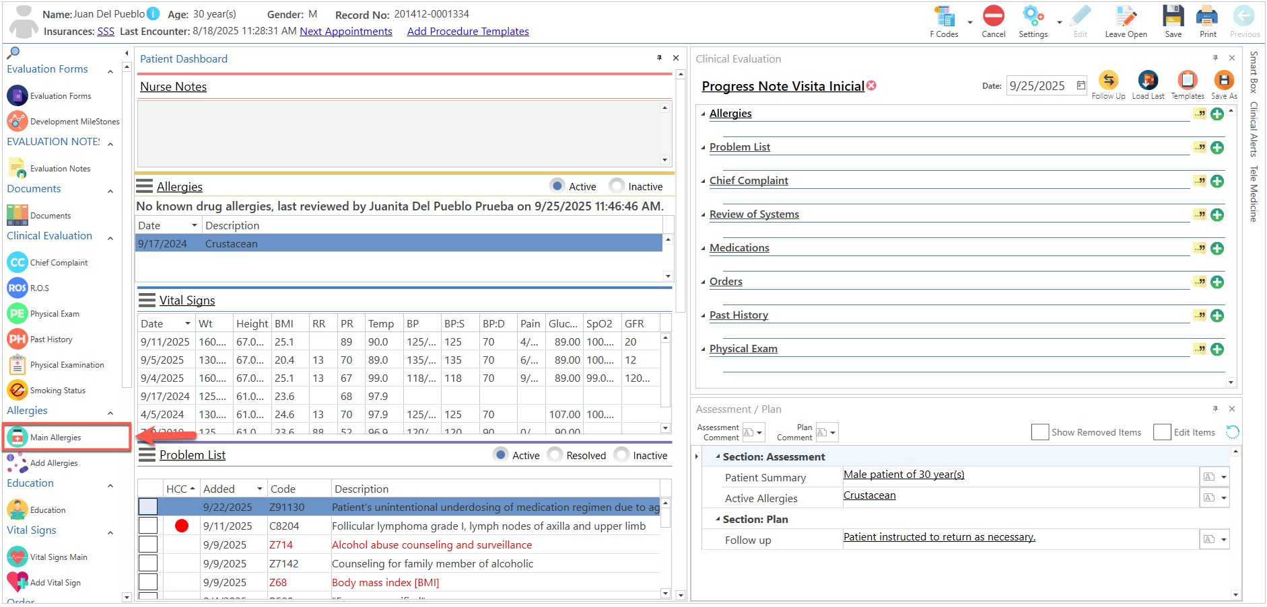1267x607 pixels.
Task: Open the Tele Medicine side tab
Action: [x=1254, y=194]
